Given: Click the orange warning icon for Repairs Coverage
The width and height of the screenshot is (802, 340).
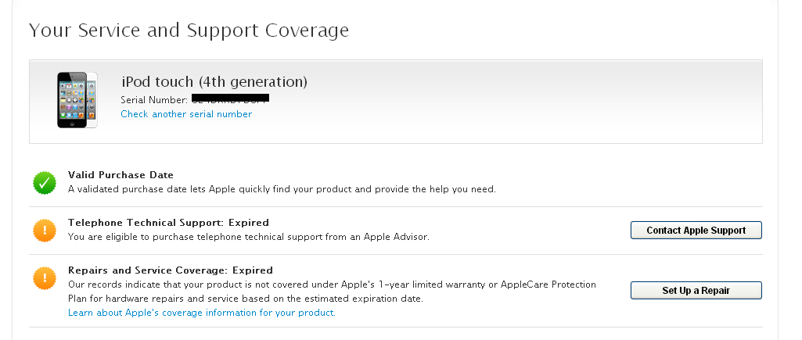Looking at the screenshot, I should point(45,277).
